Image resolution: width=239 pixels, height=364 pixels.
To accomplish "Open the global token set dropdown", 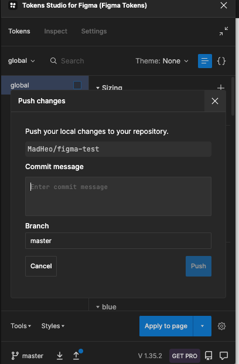I will coord(22,61).
